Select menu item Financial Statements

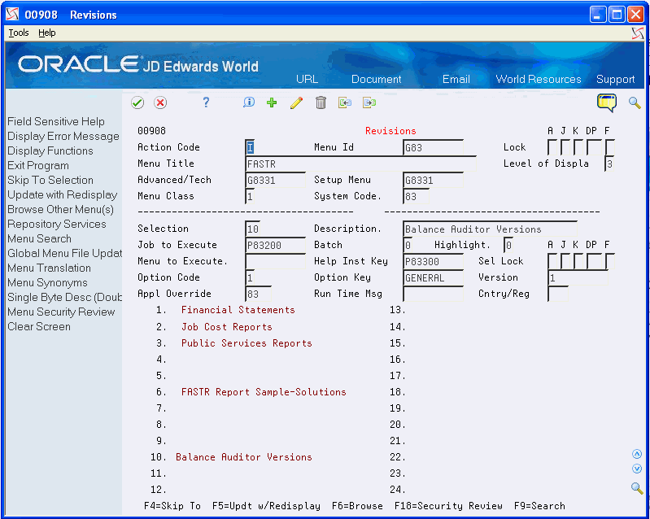pyautogui.click(x=238, y=310)
